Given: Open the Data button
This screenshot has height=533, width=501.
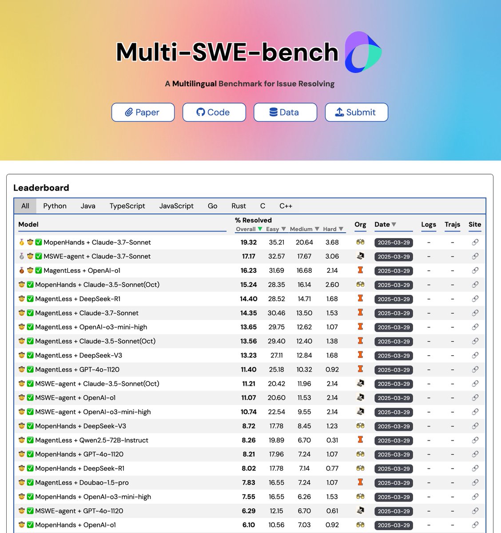Looking at the screenshot, I should tap(285, 112).
